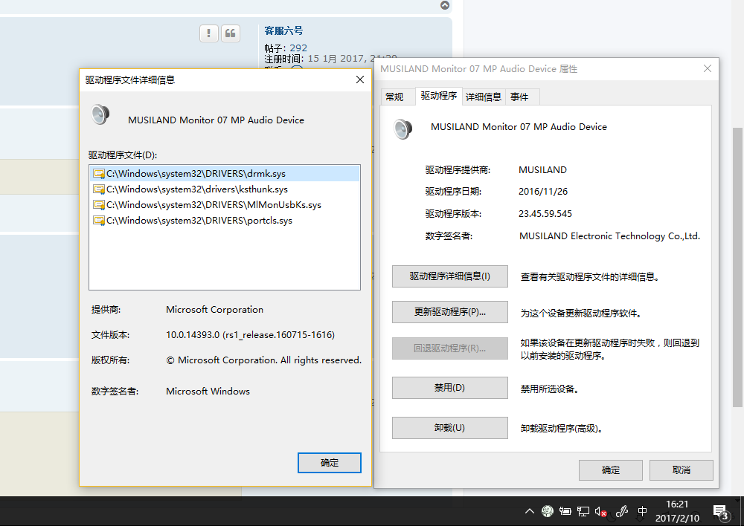Click the network display icon in system tray
Screen dimensions: 744x526
[583, 511]
